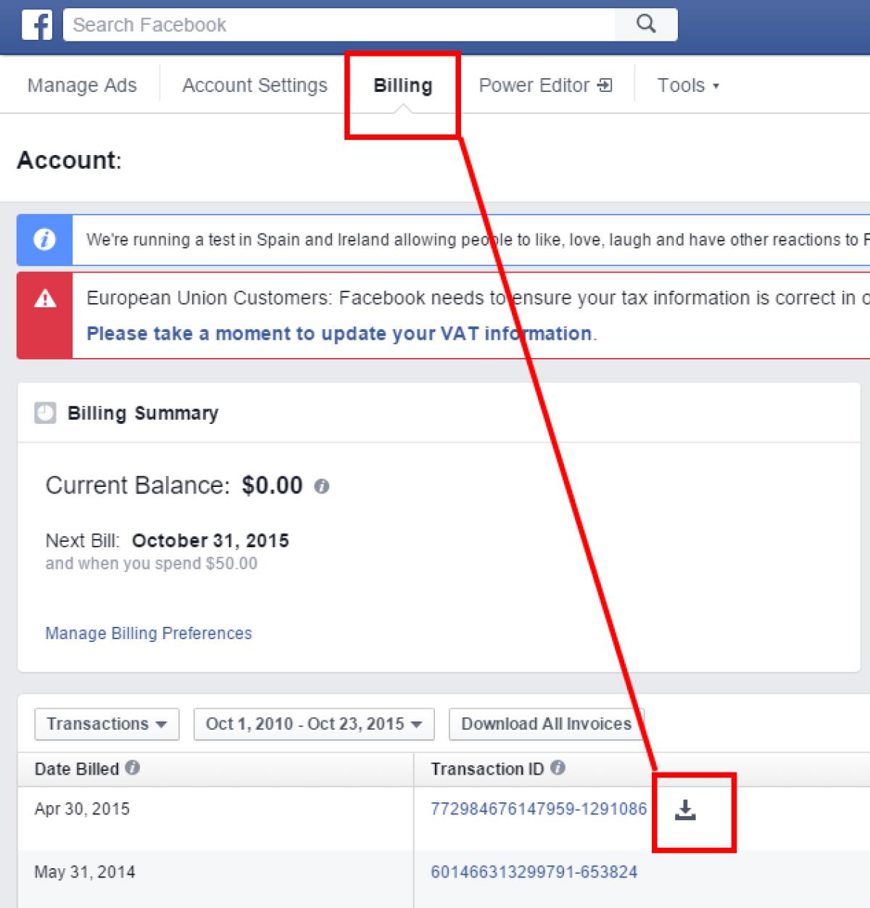Click the Transaction ID info tooltip icon
Screen dimensions: 870x908
(558, 769)
